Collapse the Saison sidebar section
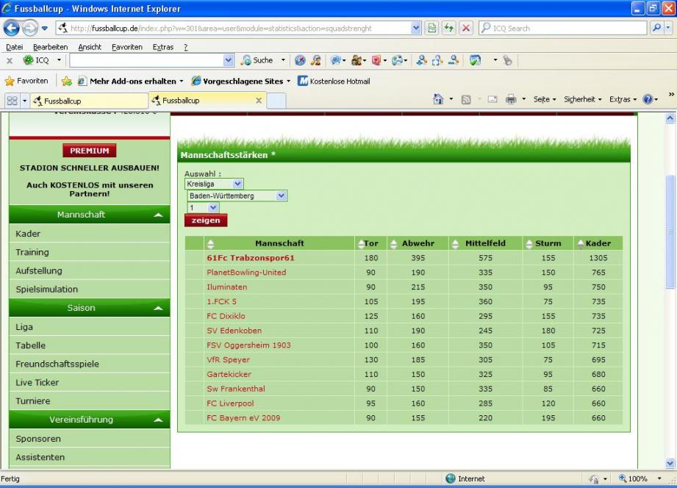The width and height of the screenshot is (677, 488). [x=158, y=309]
